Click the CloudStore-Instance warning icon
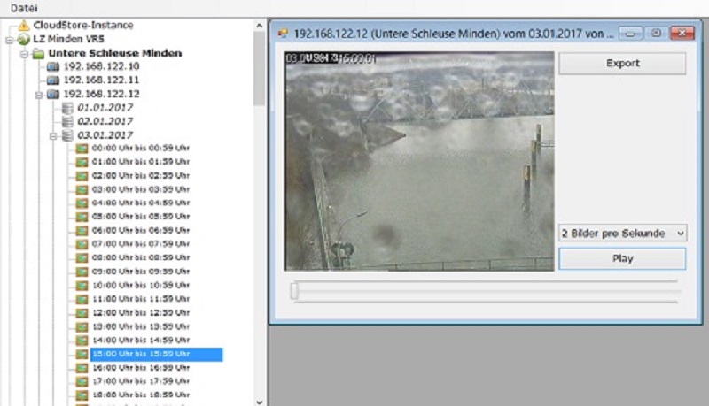The image size is (709, 406). click(24, 26)
